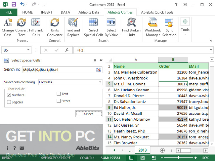Click vertical scrollbar down arrow
The width and height of the screenshot is (215, 161).
click(x=212, y=144)
